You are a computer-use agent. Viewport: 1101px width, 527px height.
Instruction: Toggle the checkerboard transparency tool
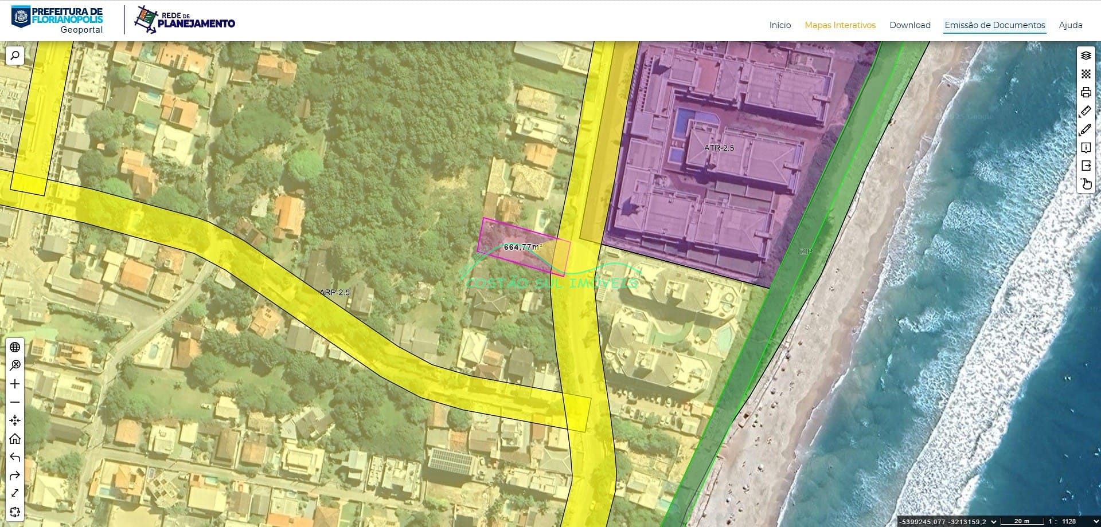(x=1086, y=74)
